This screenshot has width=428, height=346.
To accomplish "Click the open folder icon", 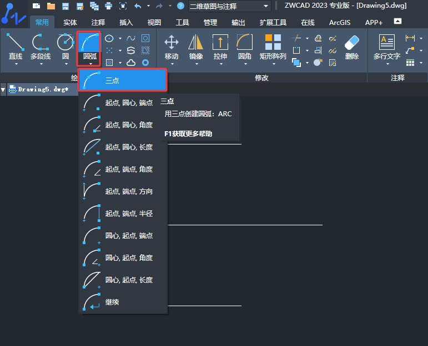I will click(51, 6).
